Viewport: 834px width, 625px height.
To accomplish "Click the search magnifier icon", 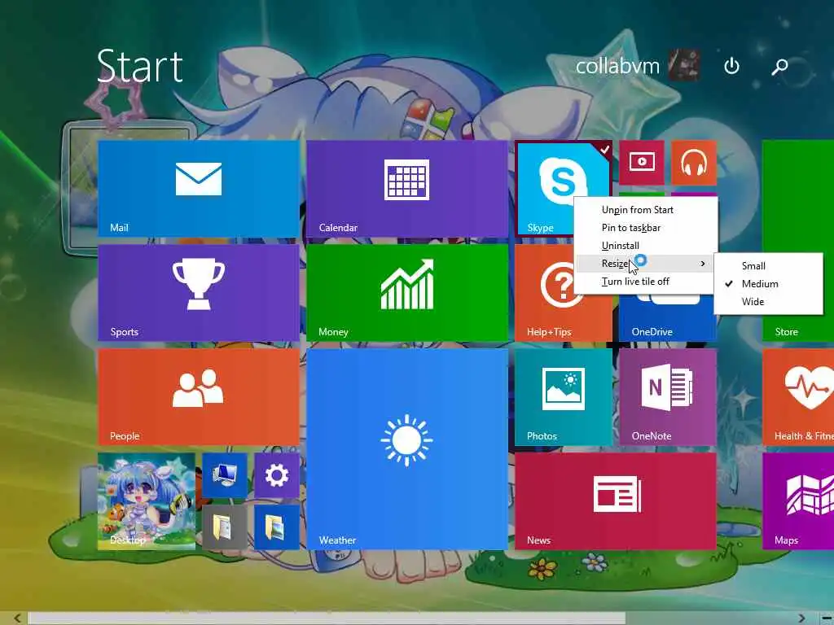I will click(779, 66).
